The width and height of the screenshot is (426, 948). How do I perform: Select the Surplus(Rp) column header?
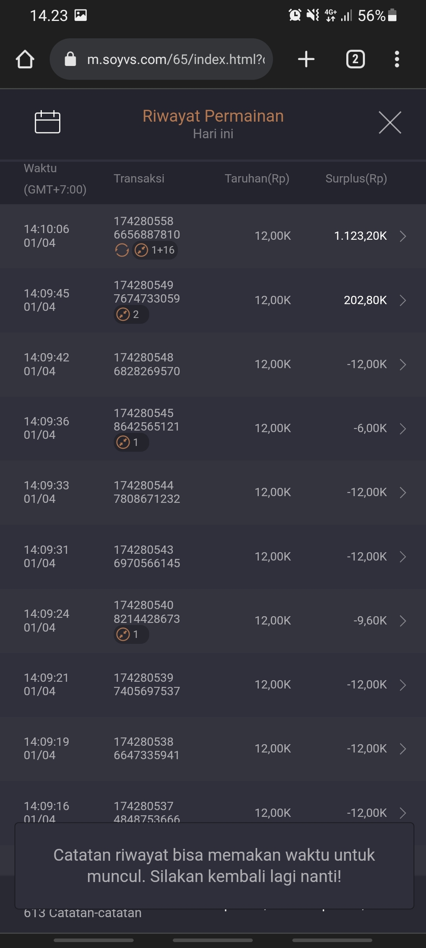click(356, 179)
